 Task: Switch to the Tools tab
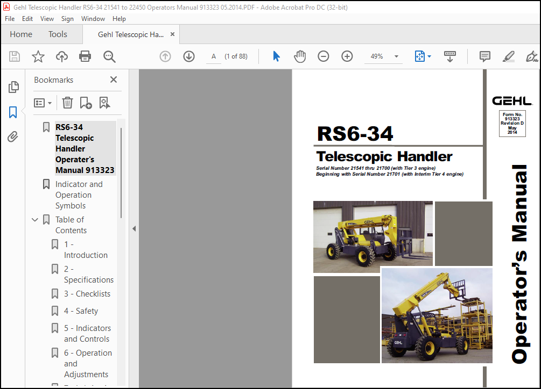tap(58, 34)
